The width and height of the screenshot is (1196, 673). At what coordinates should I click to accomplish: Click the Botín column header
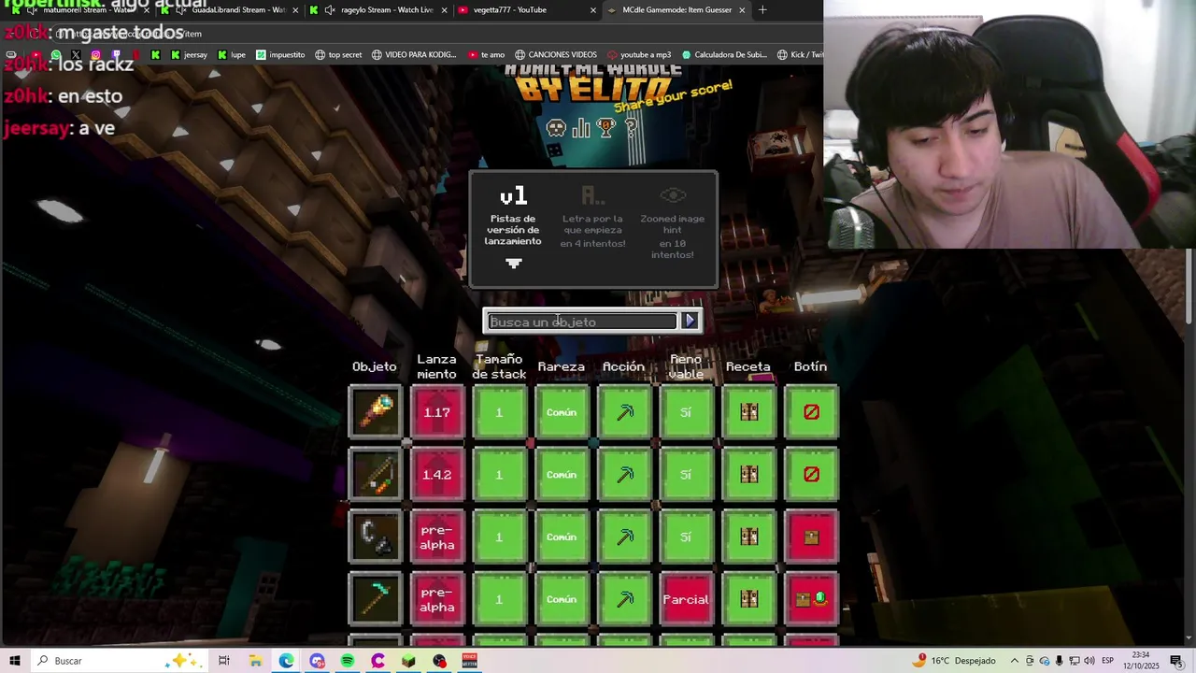pyautogui.click(x=810, y=366)
